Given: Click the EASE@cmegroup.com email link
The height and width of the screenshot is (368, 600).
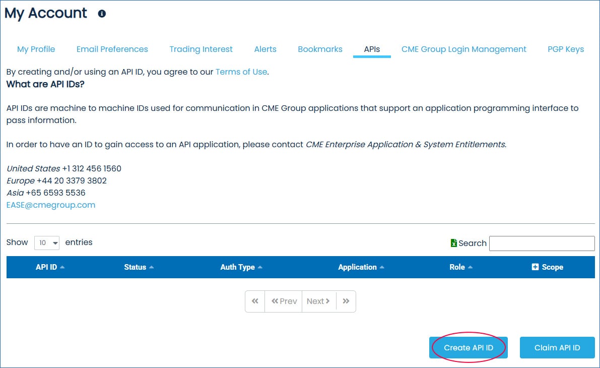Looking at the screenshot, I should click(51, 205).
